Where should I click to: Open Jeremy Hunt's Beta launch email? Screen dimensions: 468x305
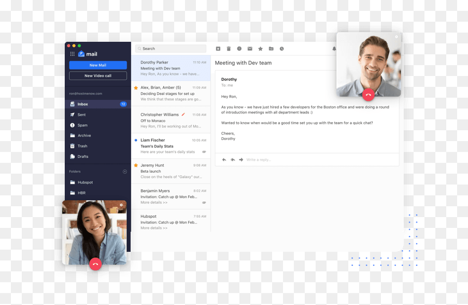(x=171, y=171)
